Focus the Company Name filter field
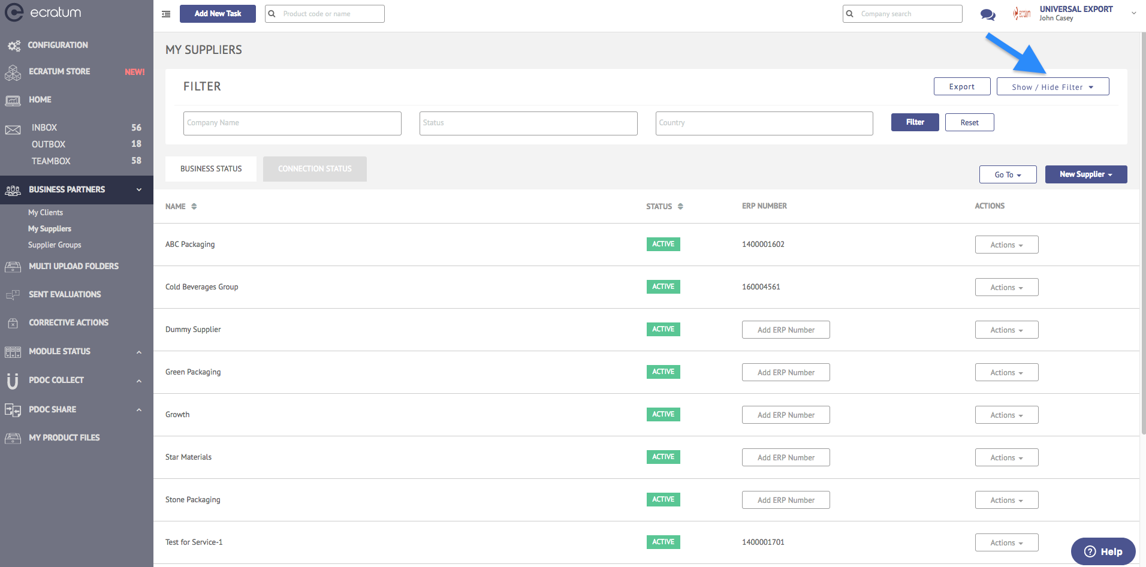The image size is (1146, 567). pyautogui.click(x=292, y=123)
